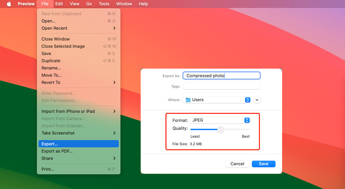Click the Save button
Viewport: 345px width, 189px height.
263,164
